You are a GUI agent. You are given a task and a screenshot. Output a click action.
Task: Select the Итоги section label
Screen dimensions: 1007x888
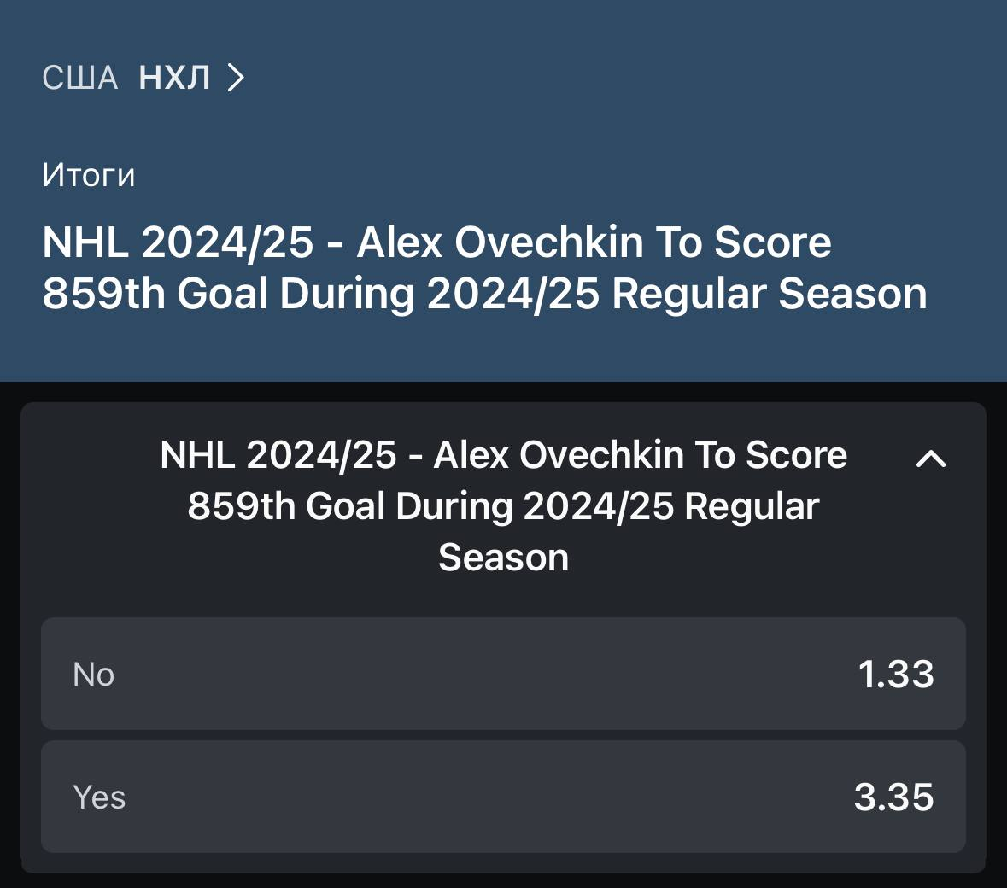pyautogui.click(x=89, y=175)
